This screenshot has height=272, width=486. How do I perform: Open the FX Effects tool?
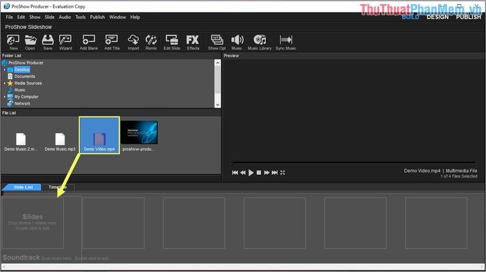193,42
